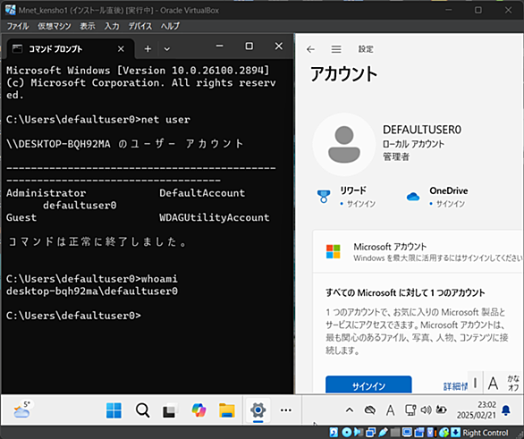Image resolution: width=524 pixels, height=439 pixels.
Task: Open the volume tray icon
Action: (x=426, y=409)
